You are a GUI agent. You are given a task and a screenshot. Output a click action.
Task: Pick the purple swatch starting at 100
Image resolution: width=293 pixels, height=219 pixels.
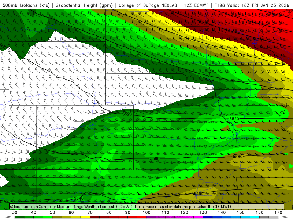[151, 217]
